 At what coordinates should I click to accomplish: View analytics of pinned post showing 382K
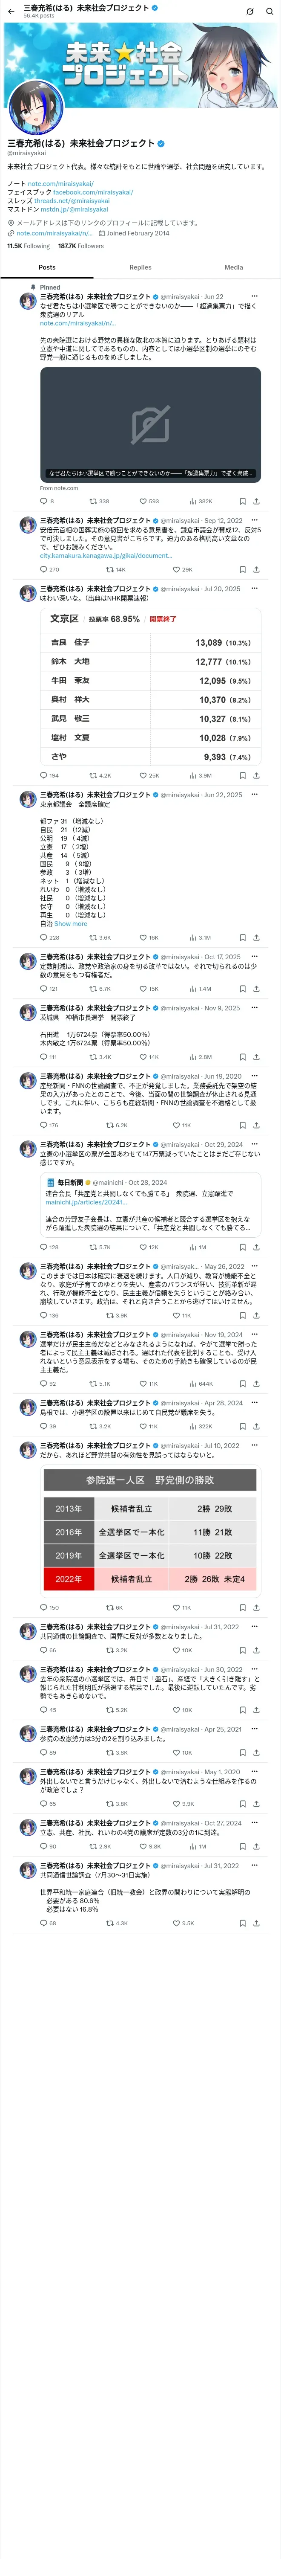point(201,501)
